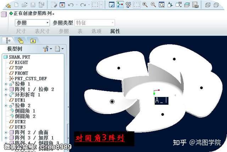Click the Orient Mode icon
The image size is (227, 152).
click(x=128, y=5)
